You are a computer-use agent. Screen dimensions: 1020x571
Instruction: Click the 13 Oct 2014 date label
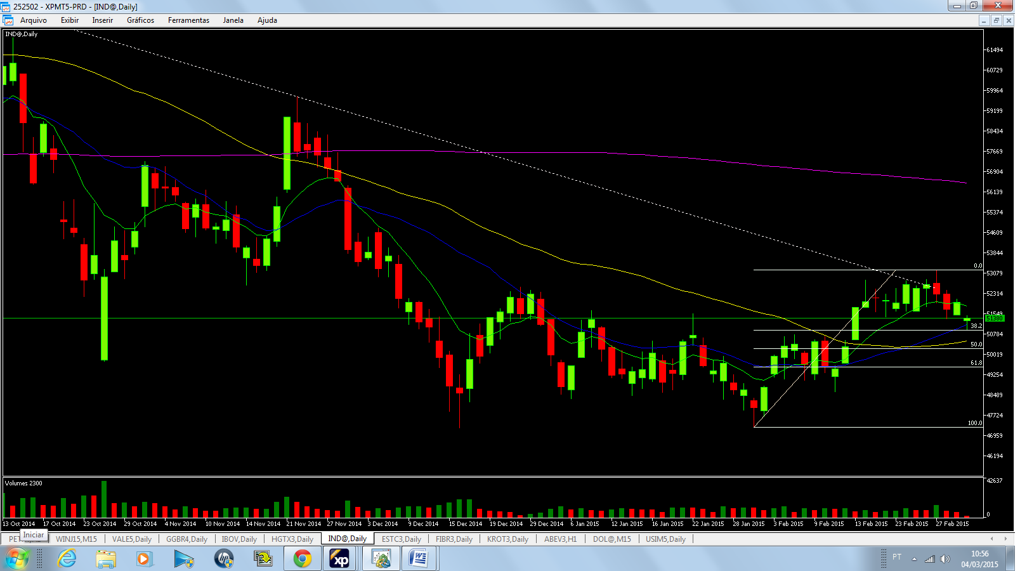19,524
